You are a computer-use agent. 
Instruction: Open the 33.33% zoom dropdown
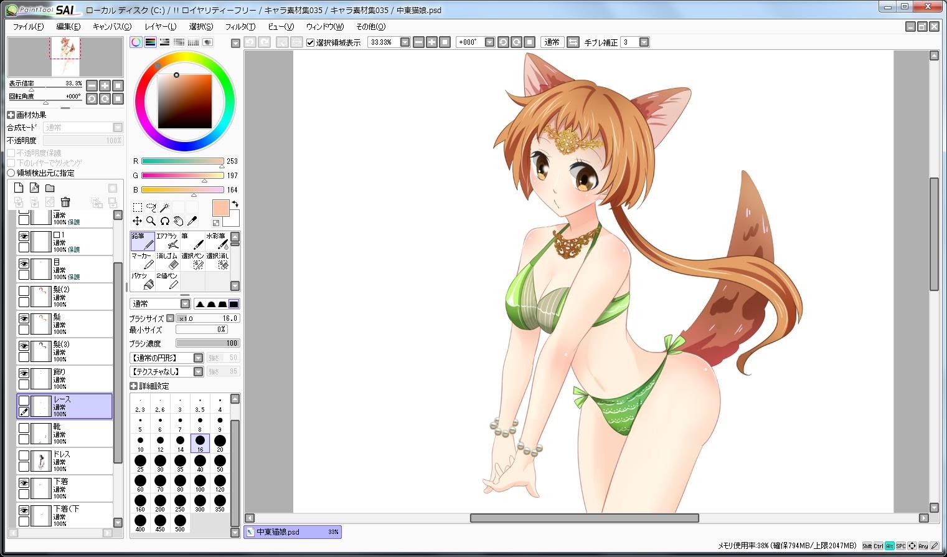405,42
